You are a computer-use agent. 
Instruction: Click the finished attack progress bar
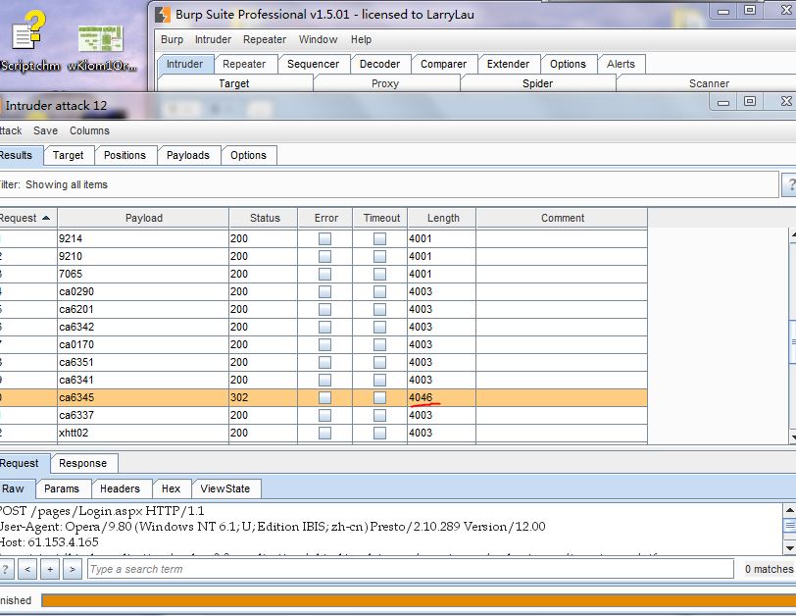[x=419, y=600]
